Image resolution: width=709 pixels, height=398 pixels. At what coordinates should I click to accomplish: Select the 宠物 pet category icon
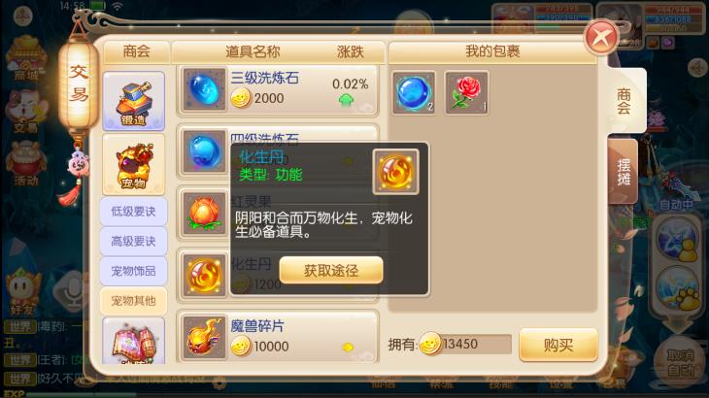click(134, 164)
